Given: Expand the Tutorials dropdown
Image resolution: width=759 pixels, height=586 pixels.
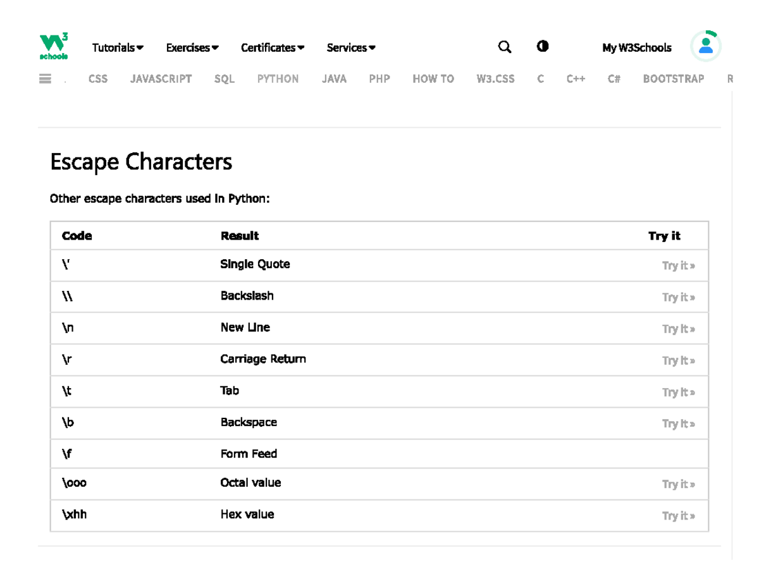Looking at the screenshot, I should pyautogui.click(x=118, y=47).
